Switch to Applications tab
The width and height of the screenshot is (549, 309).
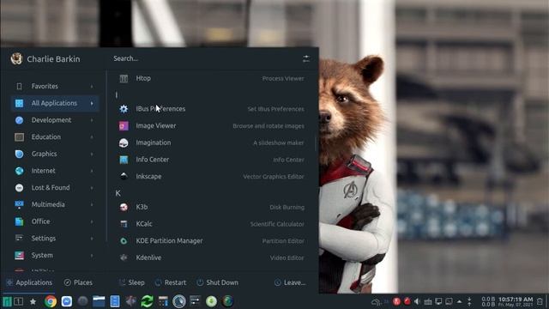(x=29, y=282)
